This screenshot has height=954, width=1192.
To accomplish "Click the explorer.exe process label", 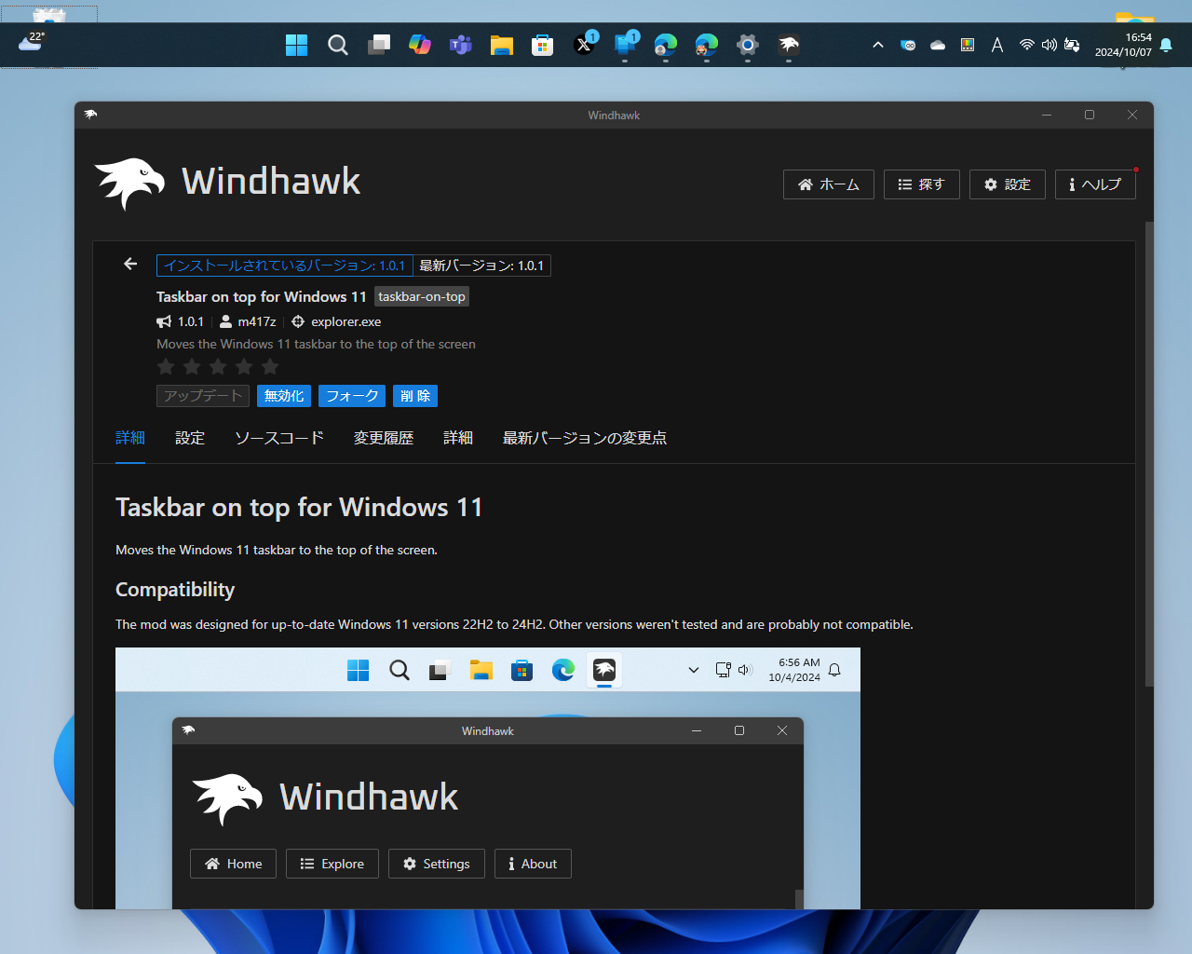I will point(346,321).
